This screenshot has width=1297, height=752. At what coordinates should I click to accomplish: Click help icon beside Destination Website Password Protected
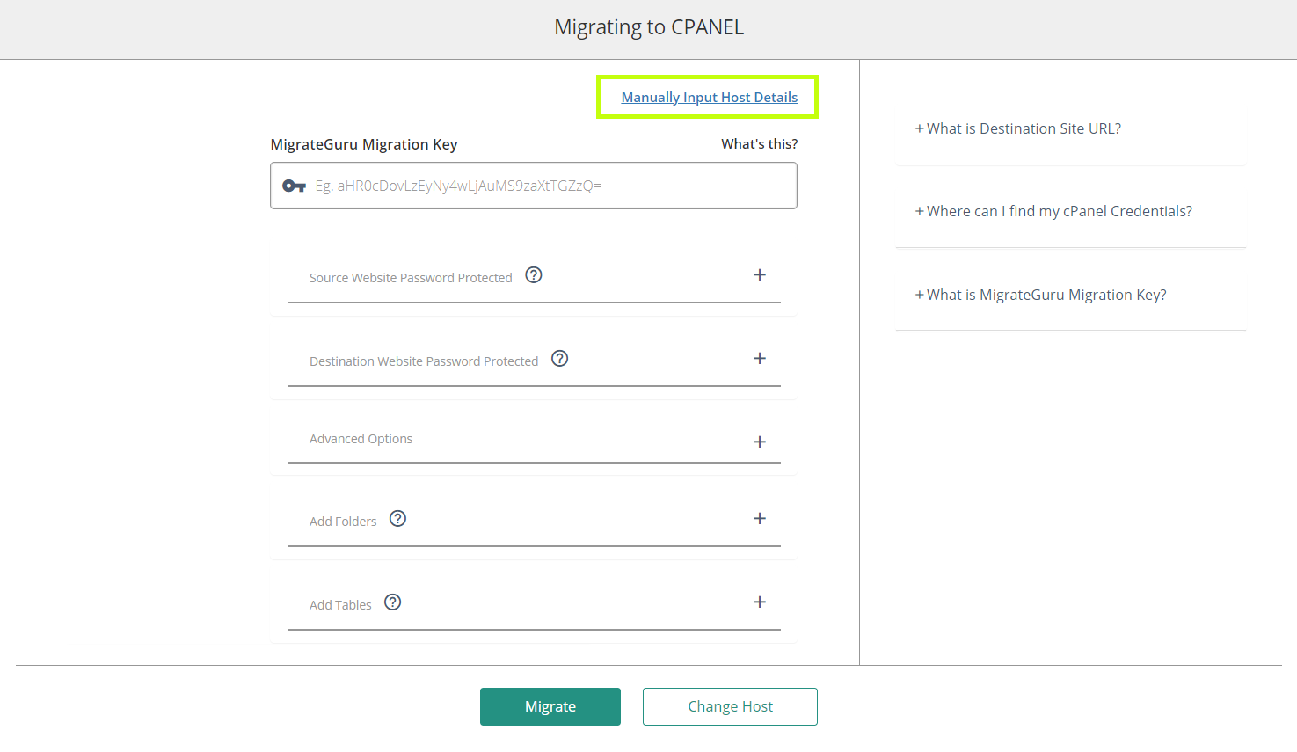tap(560, 359)
